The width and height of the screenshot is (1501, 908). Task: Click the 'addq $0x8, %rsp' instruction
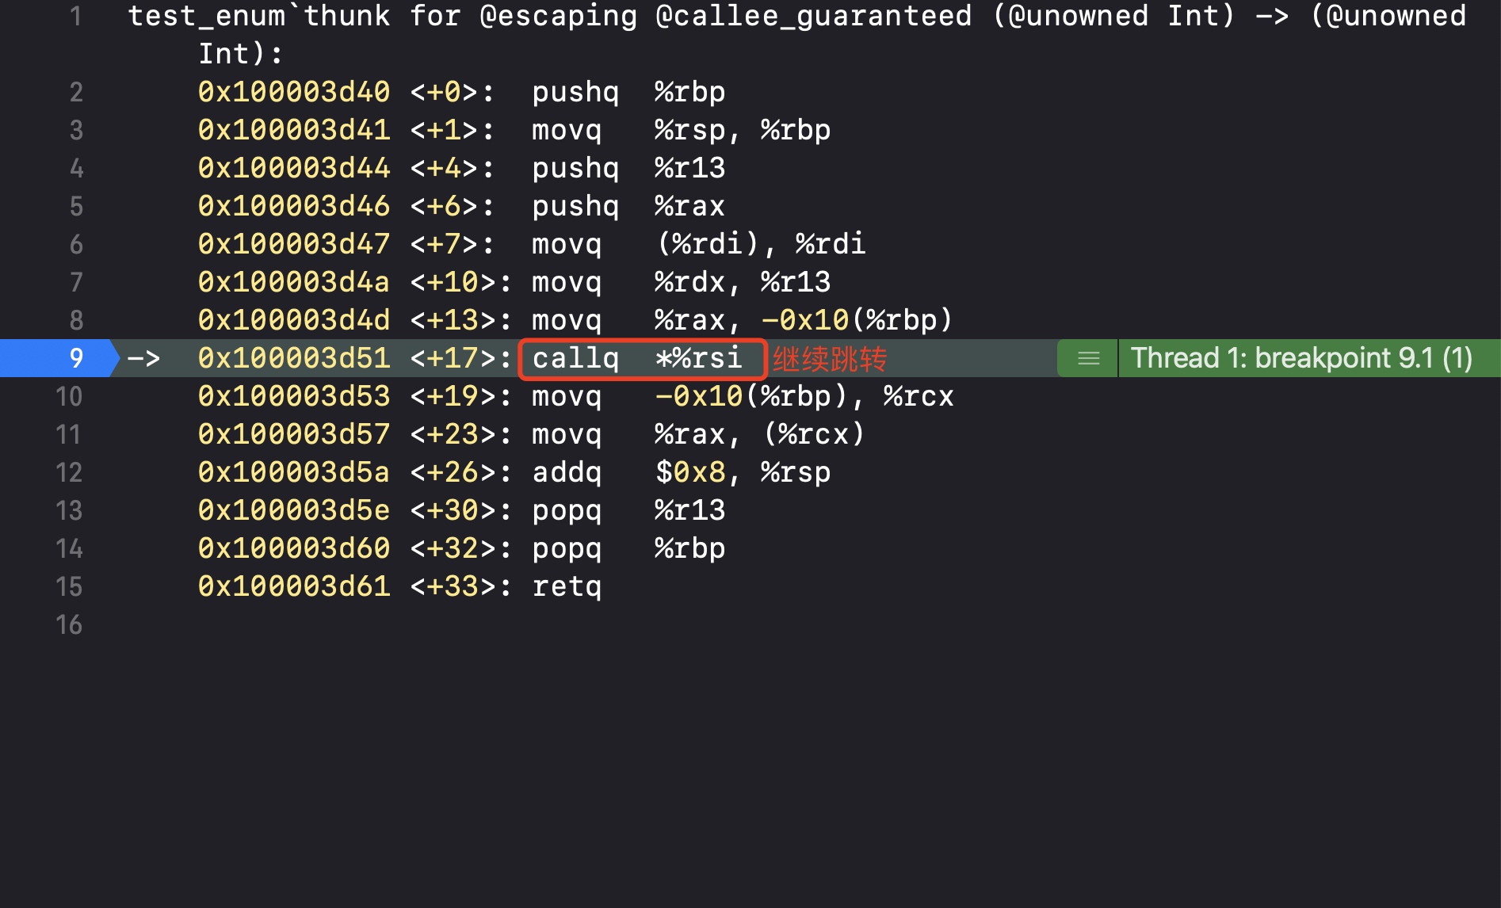coord(681,472)
